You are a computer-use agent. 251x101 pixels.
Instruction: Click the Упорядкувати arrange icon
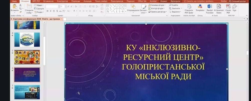point(133,6)
